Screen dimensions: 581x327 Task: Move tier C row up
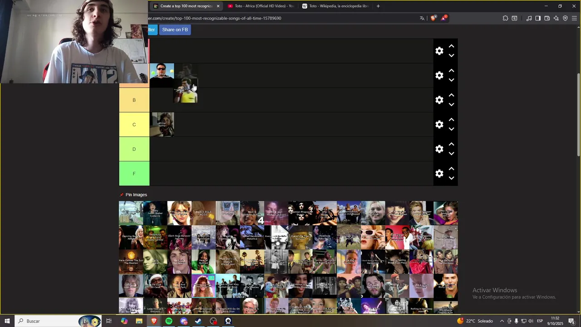click(x=451, y=120)
